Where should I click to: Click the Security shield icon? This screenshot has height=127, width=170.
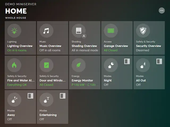(143, 31)
